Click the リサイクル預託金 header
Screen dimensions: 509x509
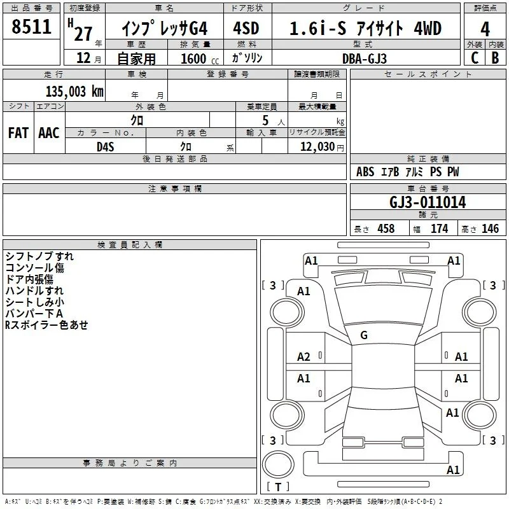click(317, 132)
